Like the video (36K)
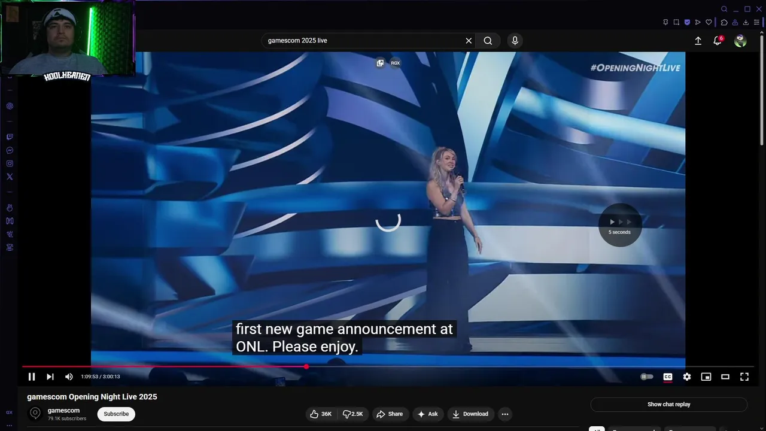 click(321, 414)
